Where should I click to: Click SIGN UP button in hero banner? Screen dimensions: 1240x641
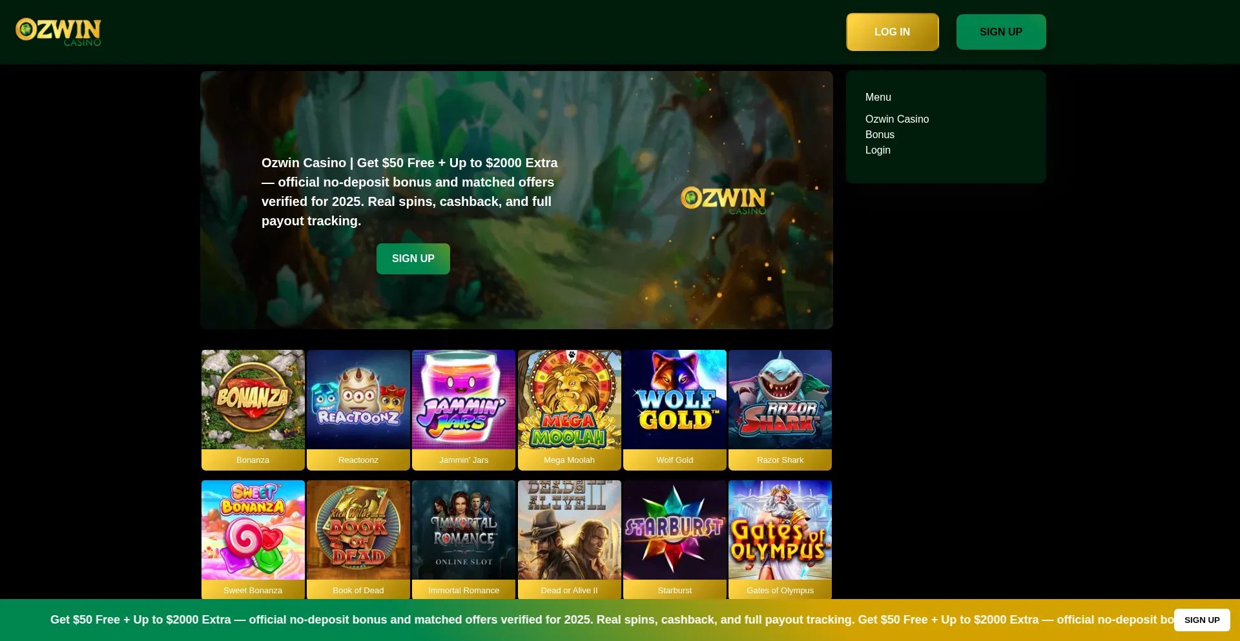point(413,258)
